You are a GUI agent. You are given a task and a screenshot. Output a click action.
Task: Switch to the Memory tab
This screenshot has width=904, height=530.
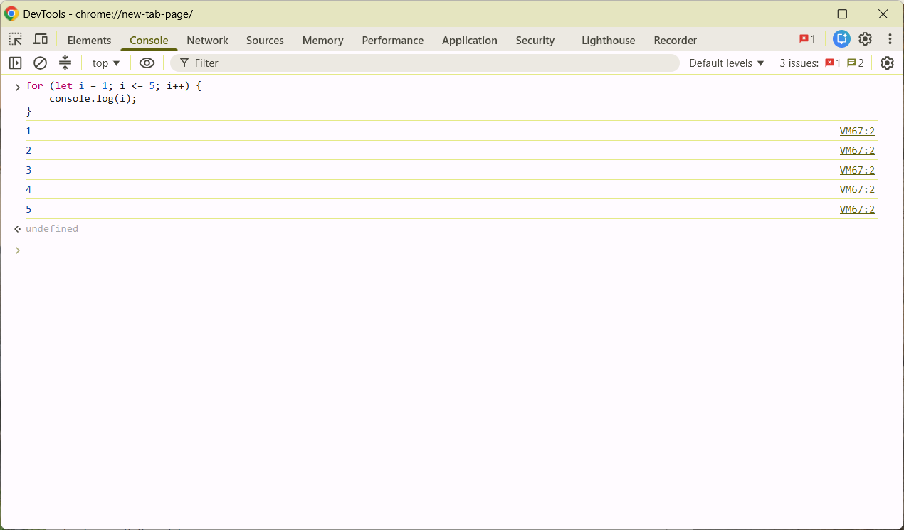(x=322, y=40)
